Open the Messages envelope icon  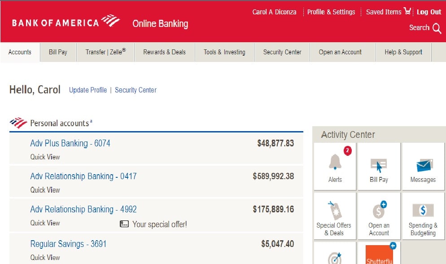click(x=423, y=166)
